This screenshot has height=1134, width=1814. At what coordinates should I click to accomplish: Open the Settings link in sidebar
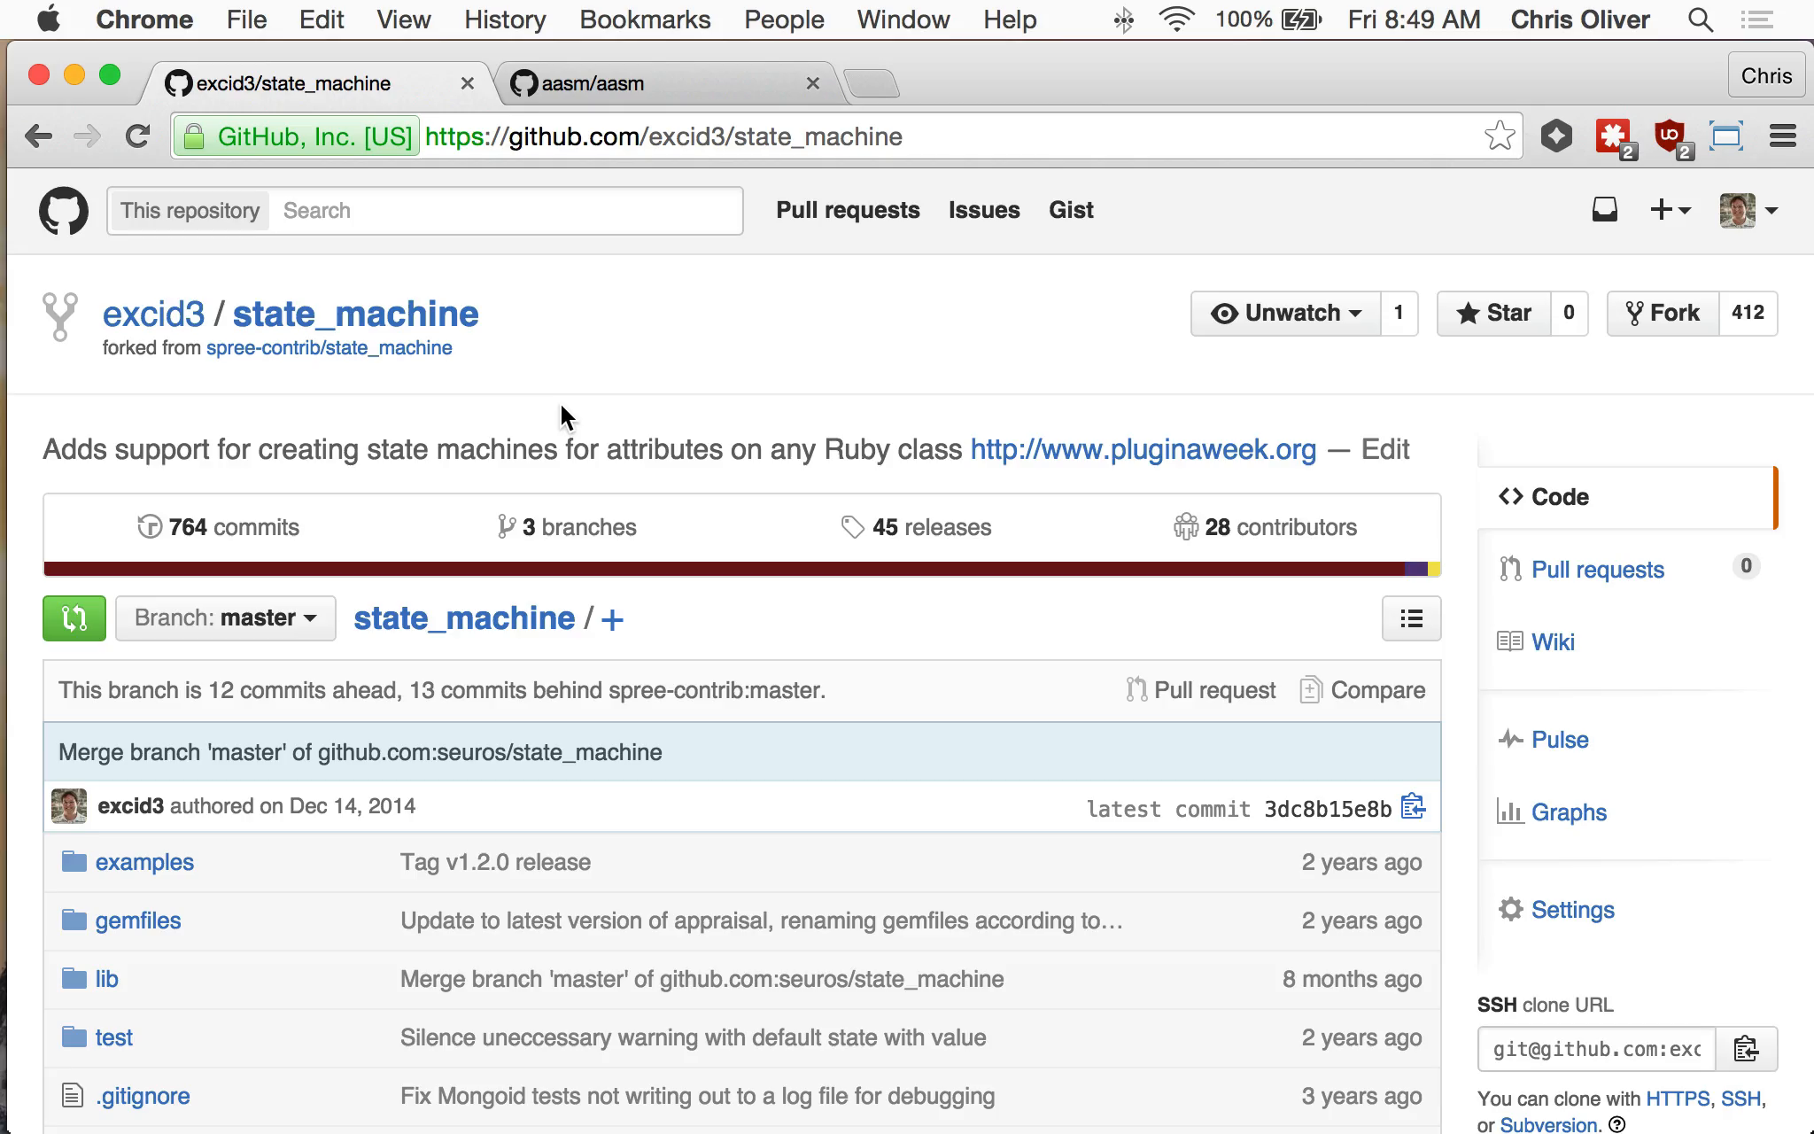1572,910
